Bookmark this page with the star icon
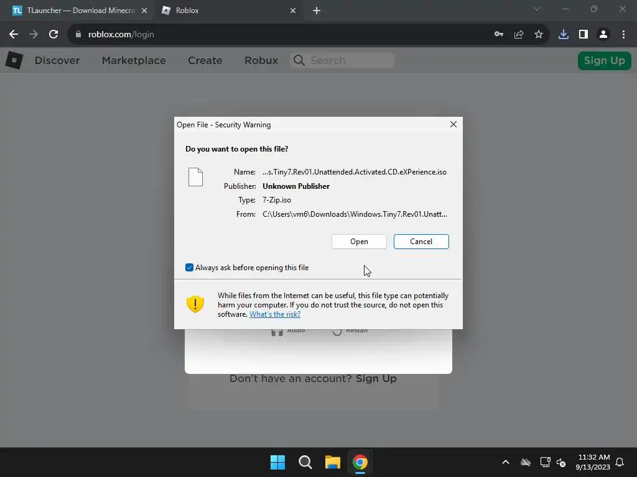The height and width of the screenshot is (477, 637). click(x=539, y=35)
